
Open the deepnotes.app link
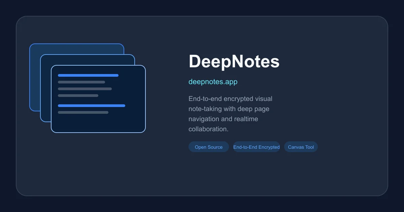coord(213,82)
